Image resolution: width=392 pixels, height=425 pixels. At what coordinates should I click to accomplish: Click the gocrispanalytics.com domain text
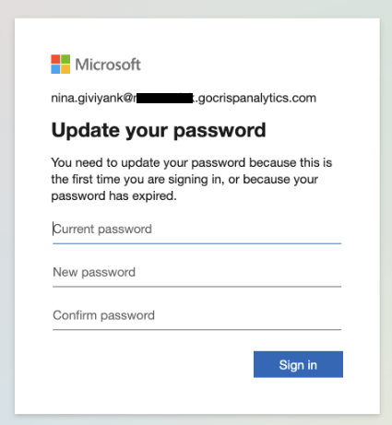[257, 98]
